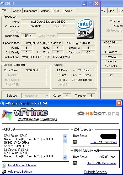
Task: Run the 32M Benchmark
Action: pyautogui.click(x=104, y=142)
